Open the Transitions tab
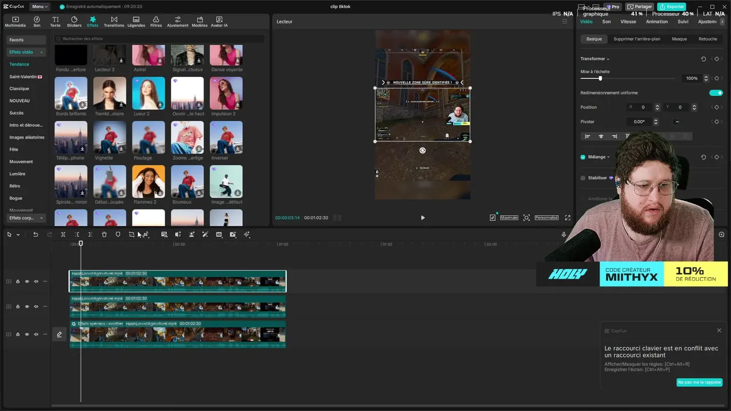The height and width of the screenshot is (411, 731). tap(114, 22)
